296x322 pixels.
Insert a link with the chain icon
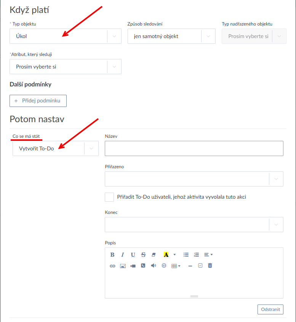pos(112,266)
